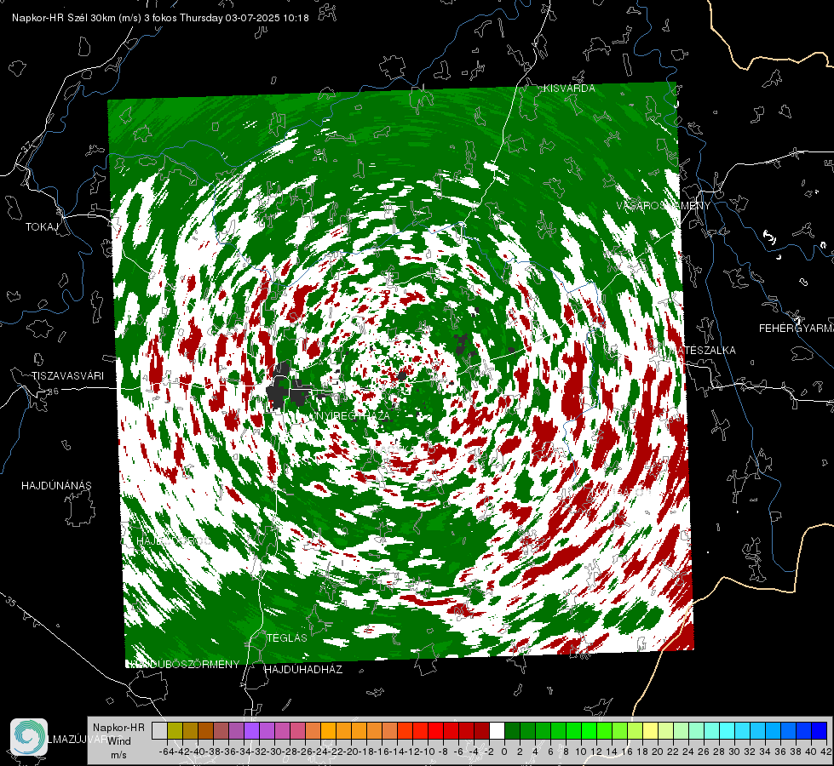Click the HAJDÚHADHÁZ city label

click(304, 669)
